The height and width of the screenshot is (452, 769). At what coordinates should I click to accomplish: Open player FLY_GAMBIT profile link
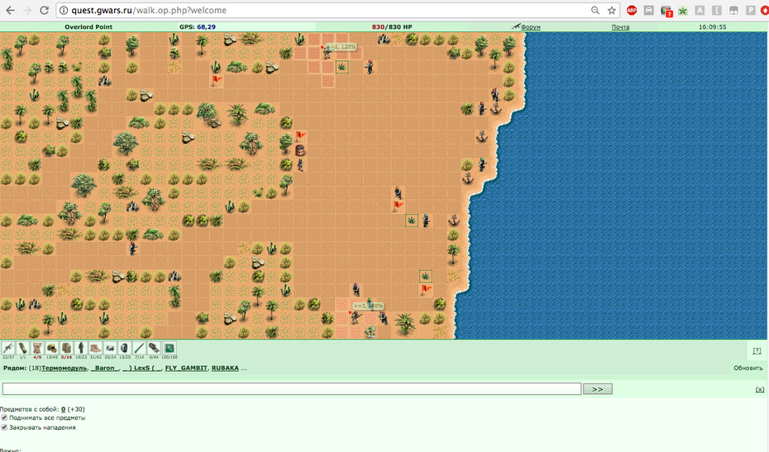pos(186,368)
